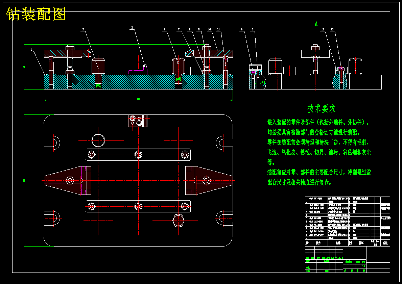This screenshot has width=402, height=284.
Task: Select the line starting 装配前应对零、部件
Action: coord(319,172)
